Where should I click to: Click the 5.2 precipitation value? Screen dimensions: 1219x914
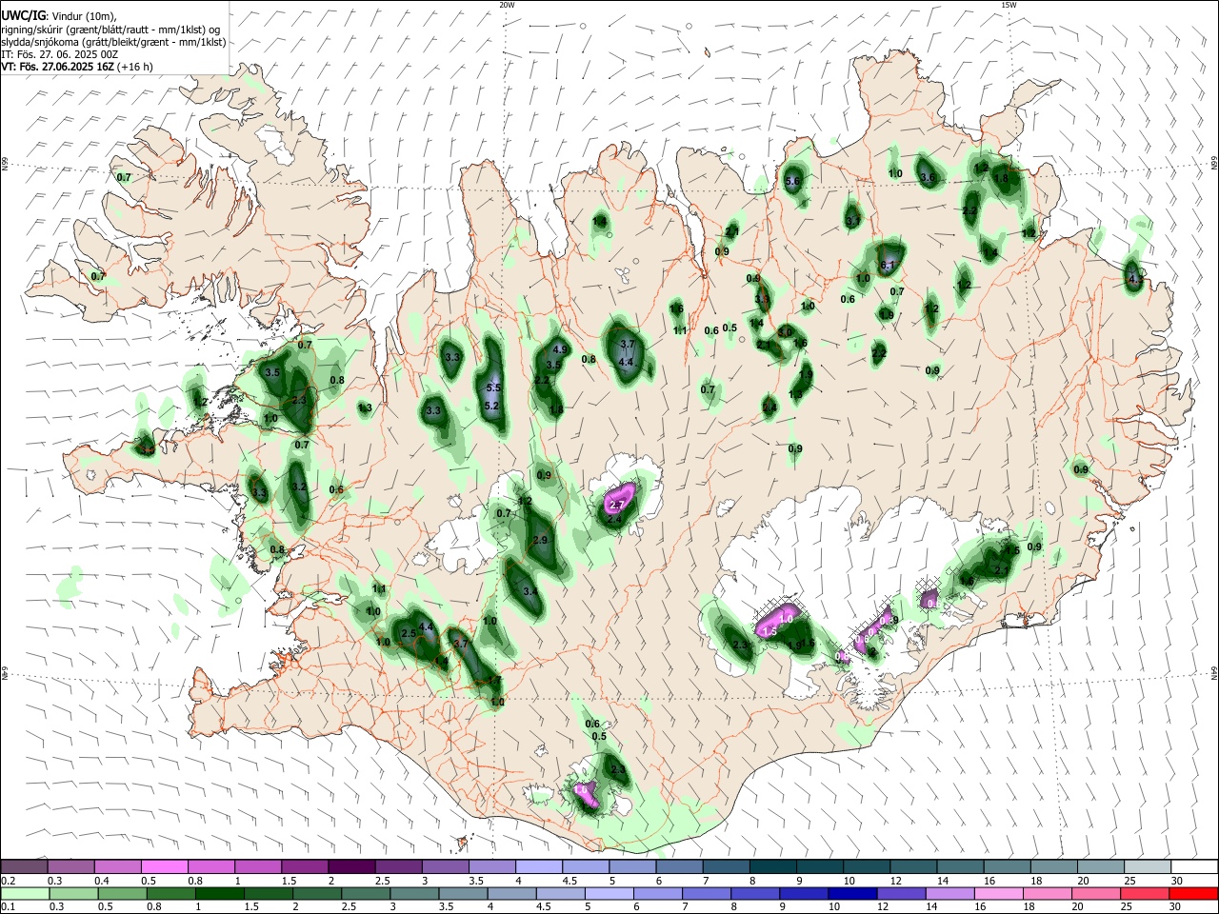pos(491,406)
